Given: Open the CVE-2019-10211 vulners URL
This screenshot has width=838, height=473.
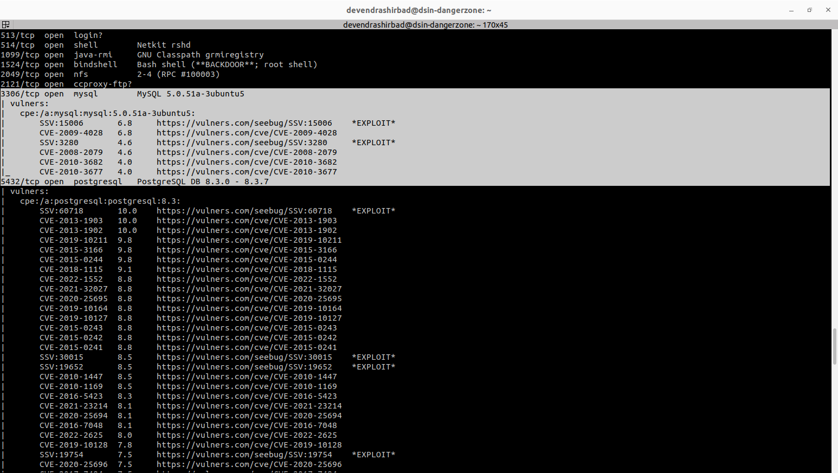Looking at the screenshot, I should point(249,240).
